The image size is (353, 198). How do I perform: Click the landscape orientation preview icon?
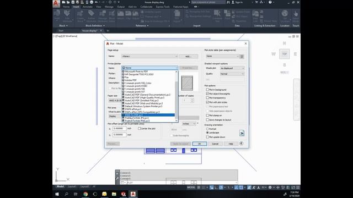[x=242, y=133]
